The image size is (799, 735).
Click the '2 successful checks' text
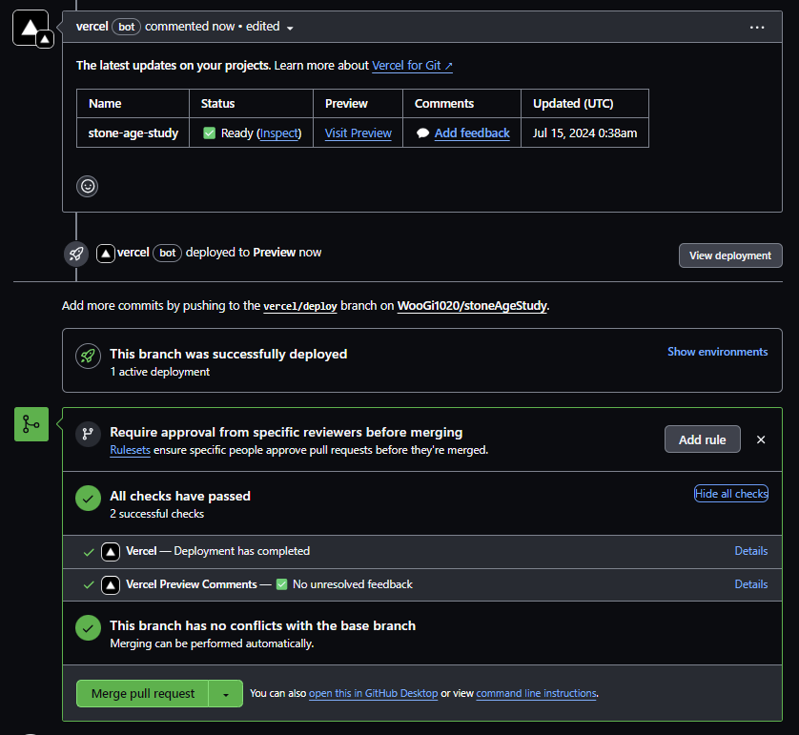click(x=157, y=514)
